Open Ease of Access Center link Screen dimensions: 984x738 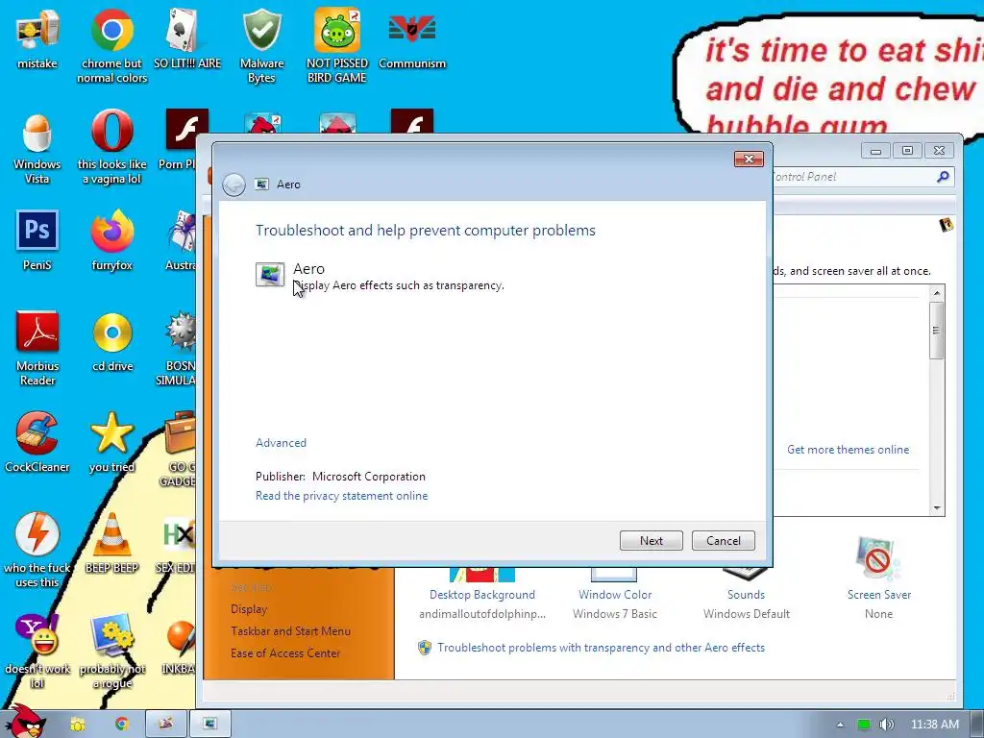coord(284,653)
